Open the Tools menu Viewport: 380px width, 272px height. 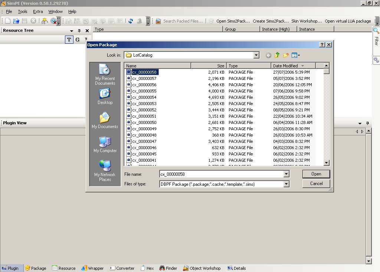(23, 11)
